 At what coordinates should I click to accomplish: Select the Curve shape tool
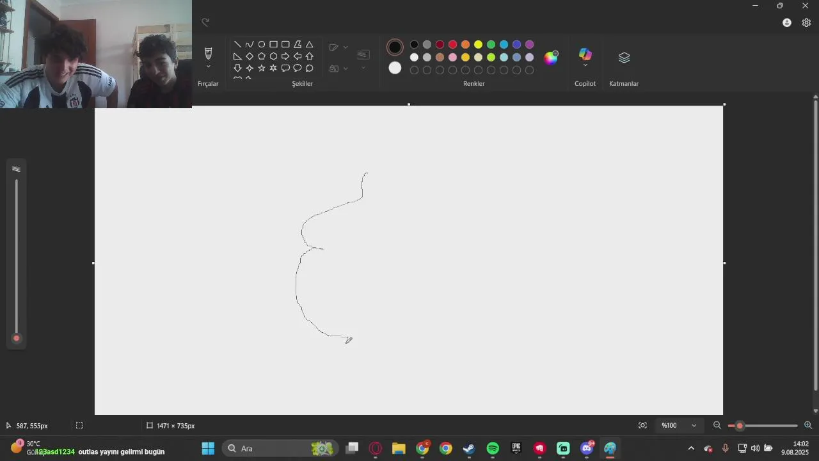(250, 45)
